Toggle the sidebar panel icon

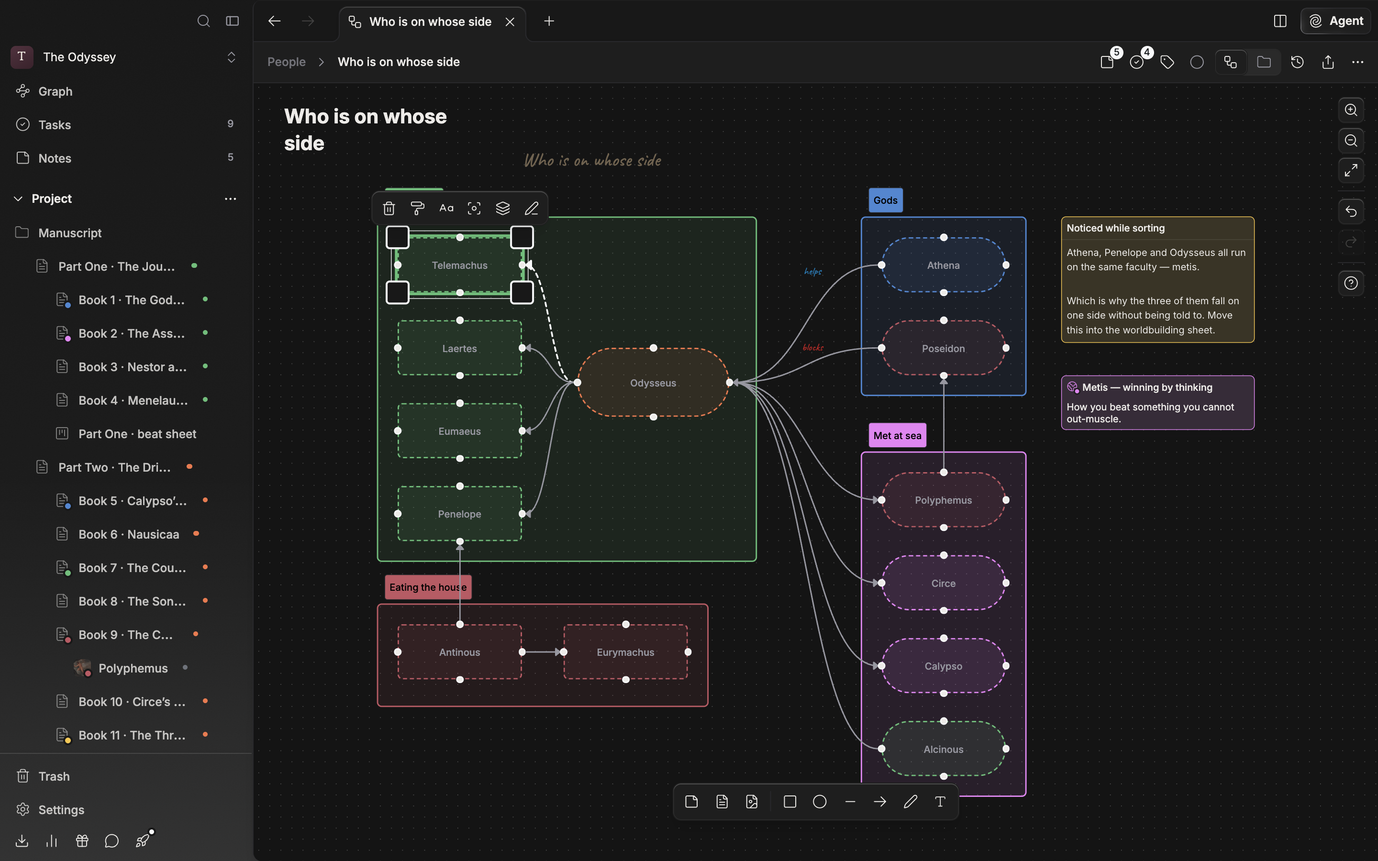pyautogui.click(x=233, y=21)
